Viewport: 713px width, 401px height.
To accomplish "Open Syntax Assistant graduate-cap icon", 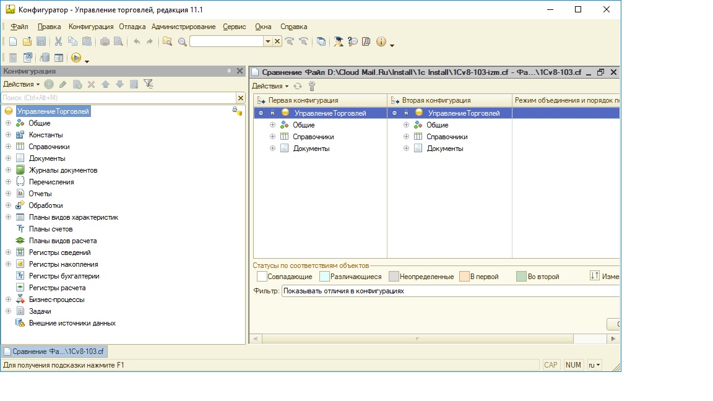I will point(339,41).
